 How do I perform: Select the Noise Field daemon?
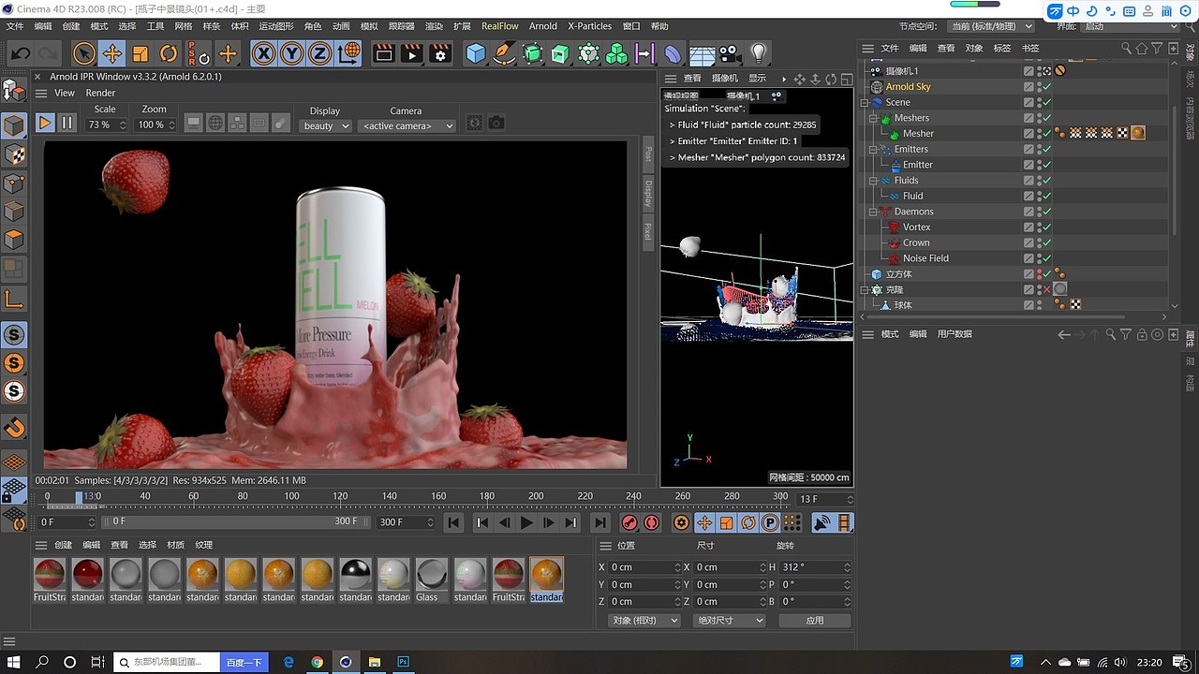tap(925, 258)
